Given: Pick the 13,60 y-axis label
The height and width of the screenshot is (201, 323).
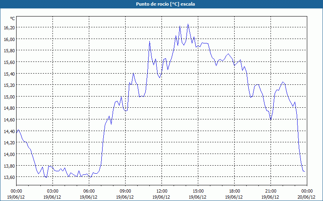Looking at the screenshot, I should tap(9, 177).
